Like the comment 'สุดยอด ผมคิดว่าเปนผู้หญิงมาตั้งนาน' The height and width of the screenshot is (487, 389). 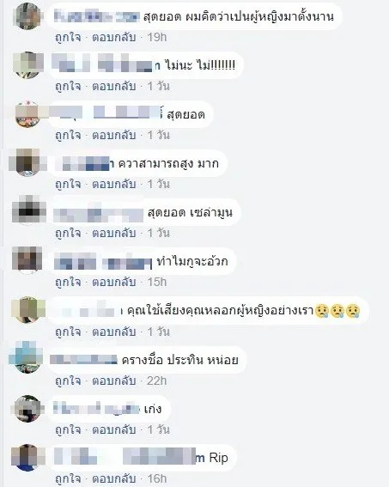pos(68,37)
